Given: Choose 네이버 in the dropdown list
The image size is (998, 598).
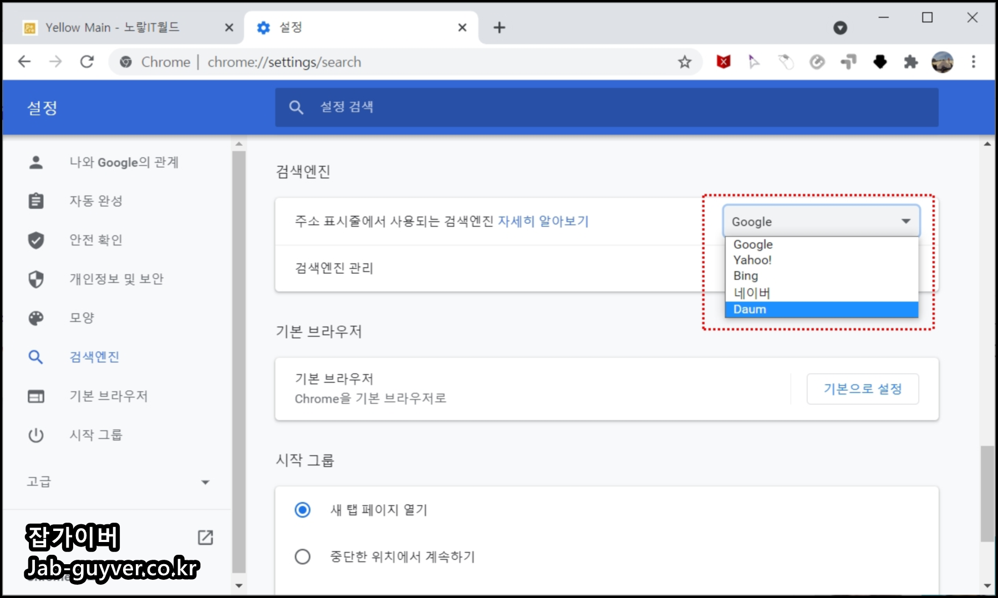Looking at the screenshot, I should coord(821,293).
